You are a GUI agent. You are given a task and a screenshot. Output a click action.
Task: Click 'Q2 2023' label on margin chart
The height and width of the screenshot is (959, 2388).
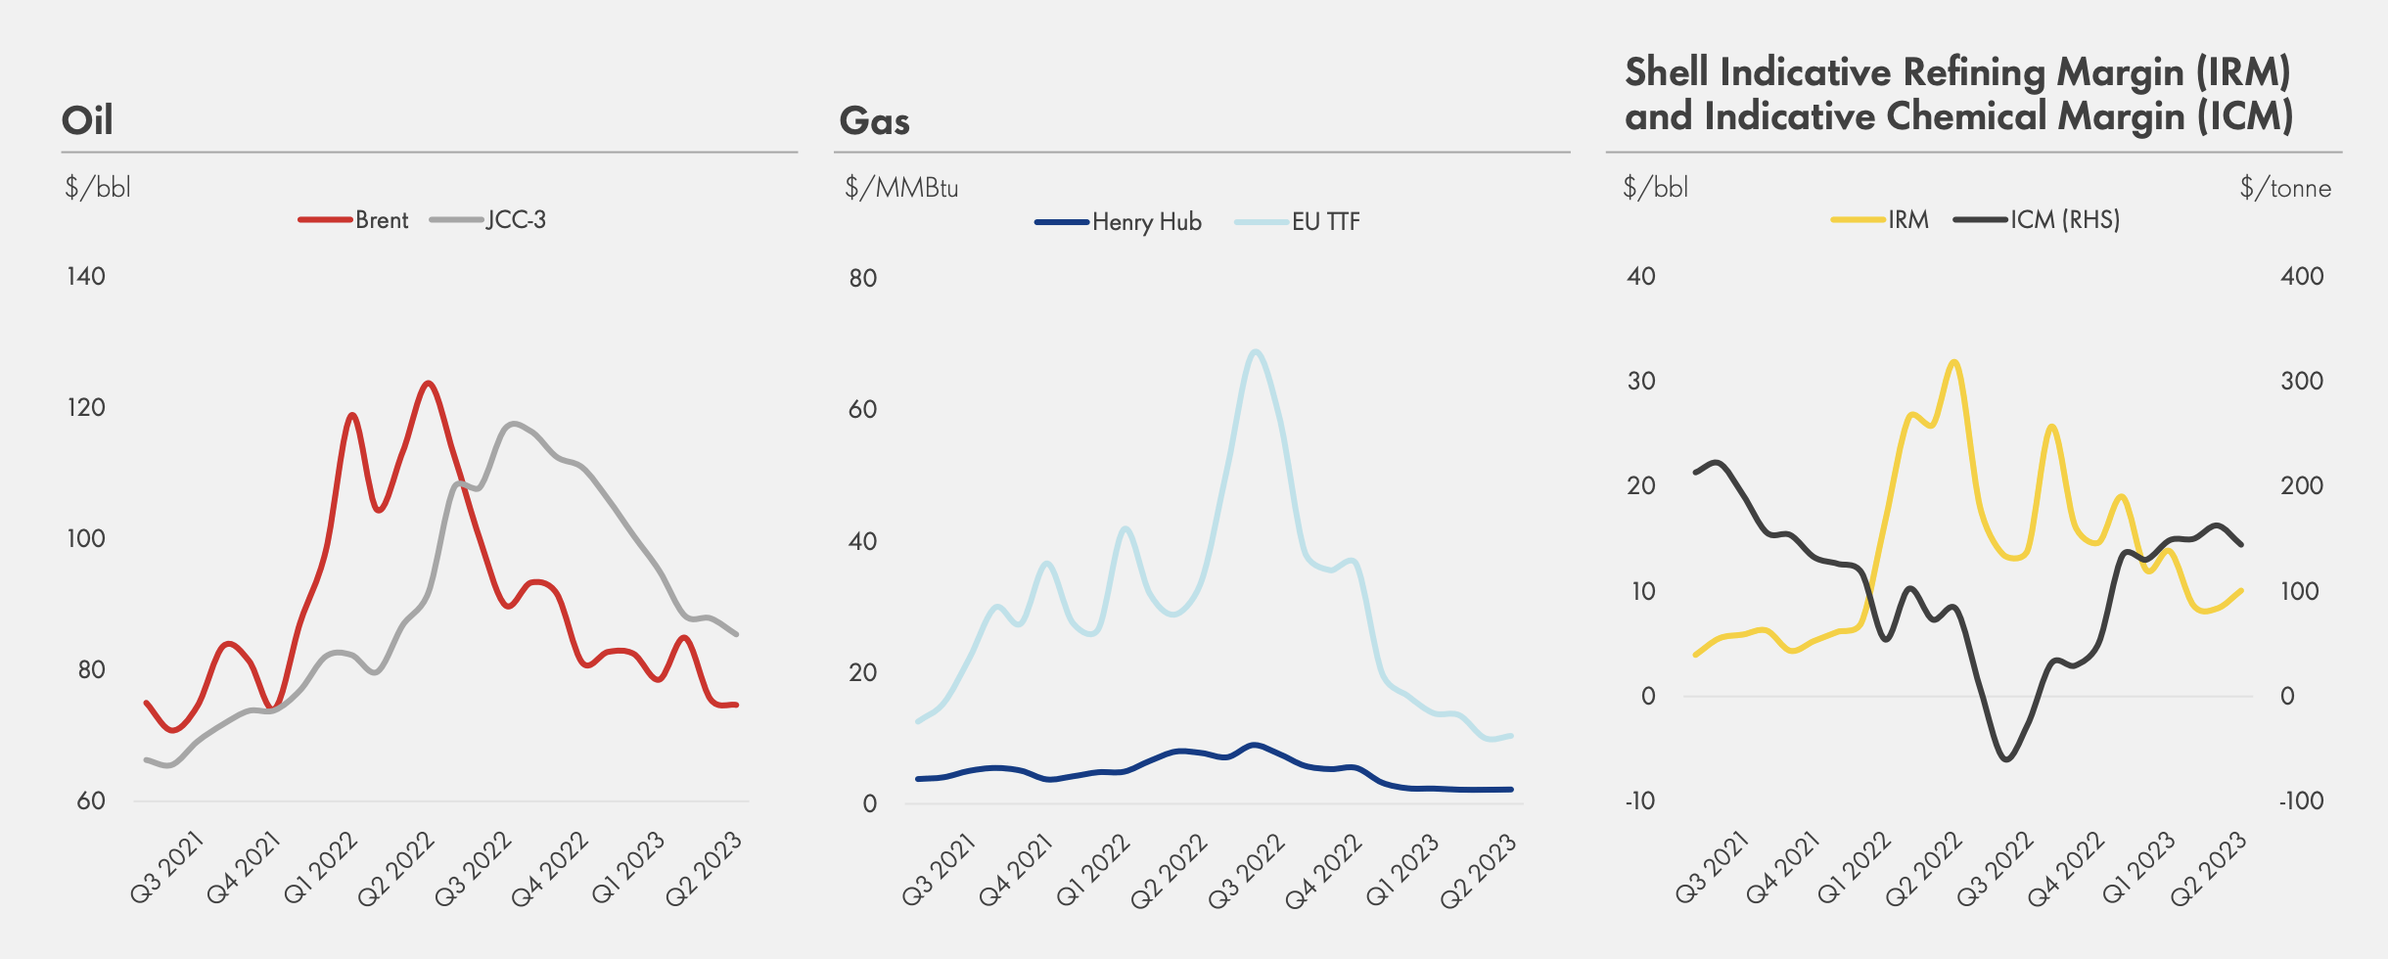tap(2208, 868)
